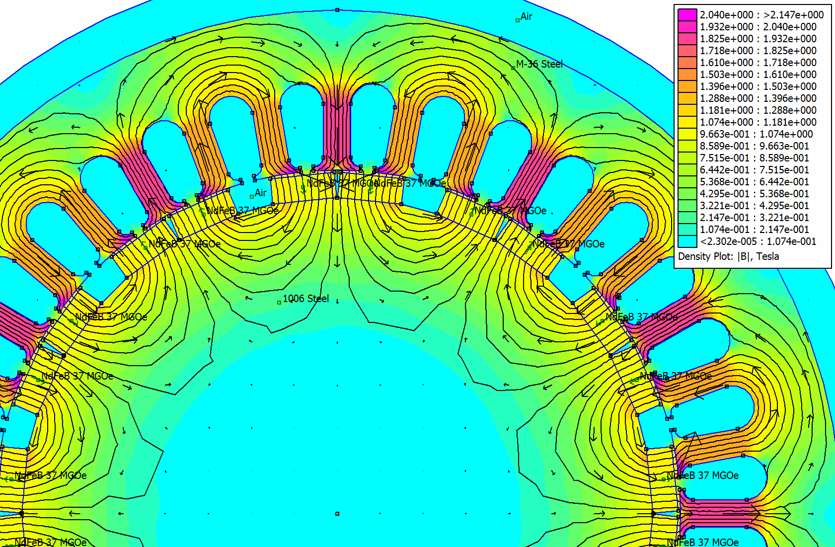This screenshot has width=835, height=547.
Task: Select the 1.718e+000 : 1.825e+000 color swatch
Action: click(x=687, y=51)
